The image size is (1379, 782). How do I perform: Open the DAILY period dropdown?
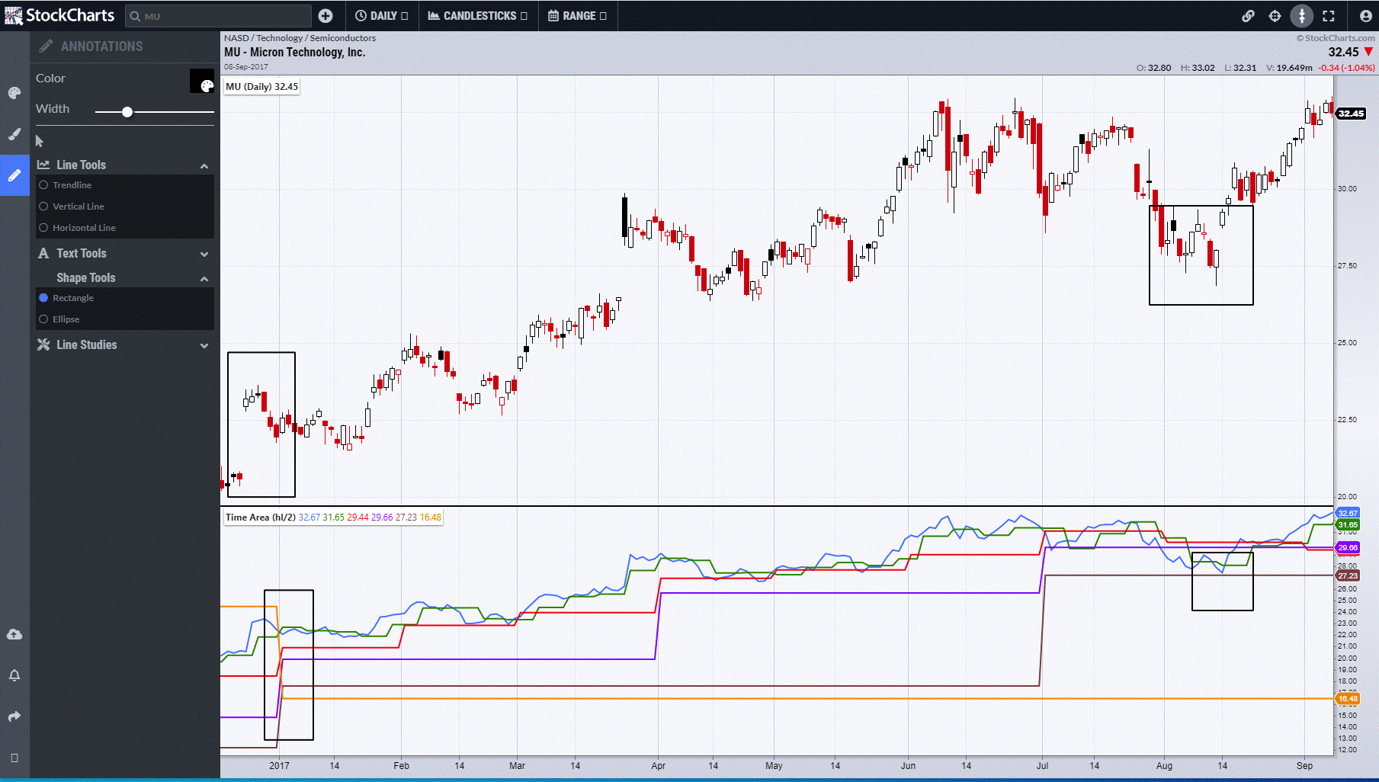382,16
